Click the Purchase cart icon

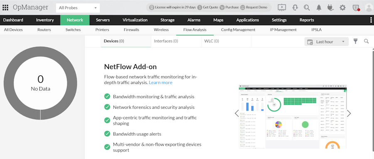[222, 7]
